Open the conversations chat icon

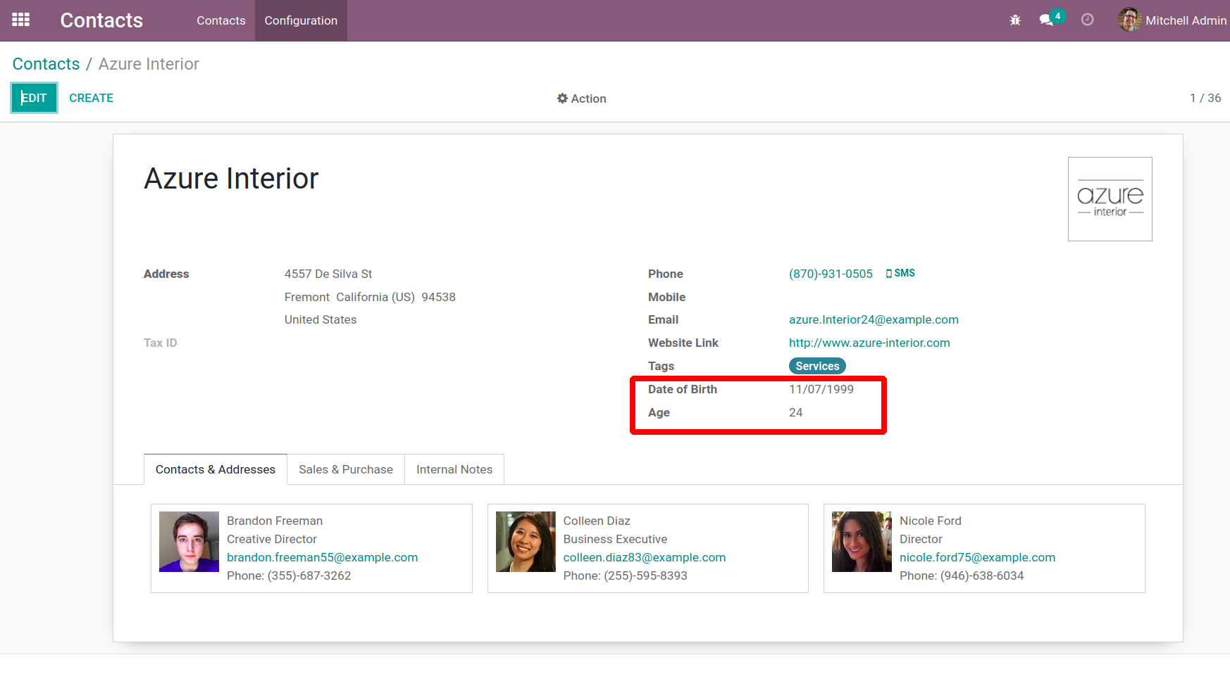tap(1046, 20)
